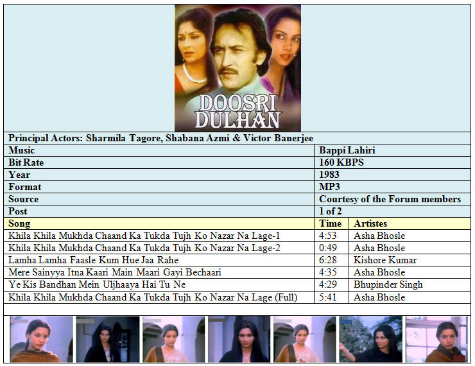
Task: Select the Principal Actors row text
Action: coord(161,138)
